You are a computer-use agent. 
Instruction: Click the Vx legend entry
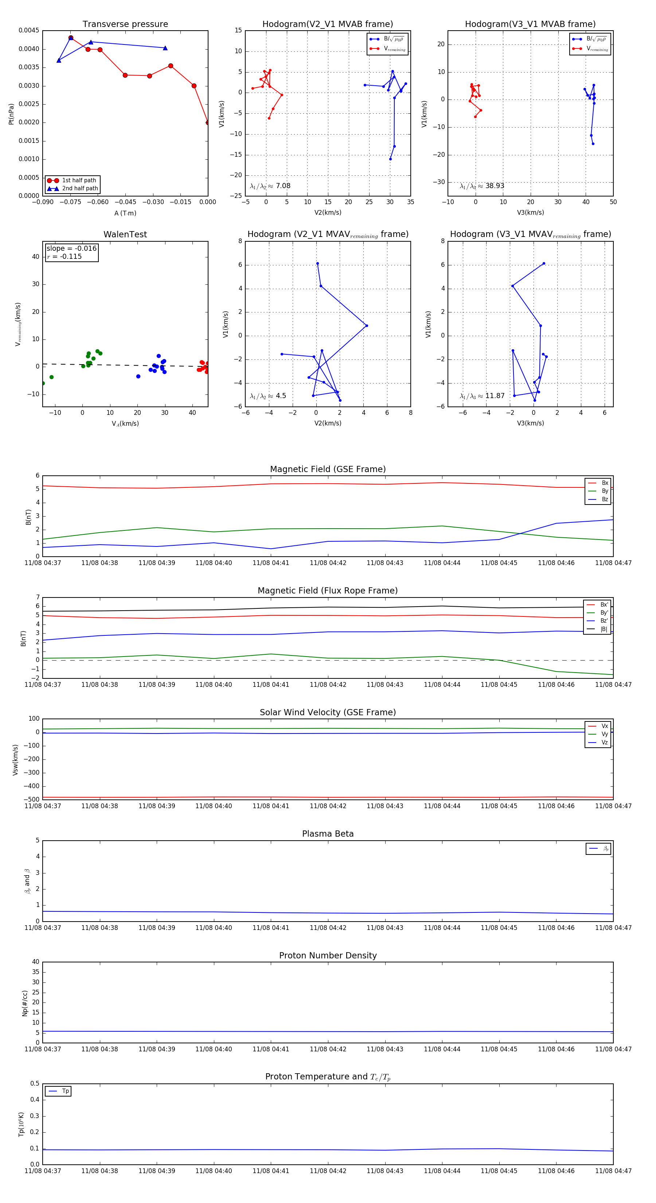pos(598,726)
